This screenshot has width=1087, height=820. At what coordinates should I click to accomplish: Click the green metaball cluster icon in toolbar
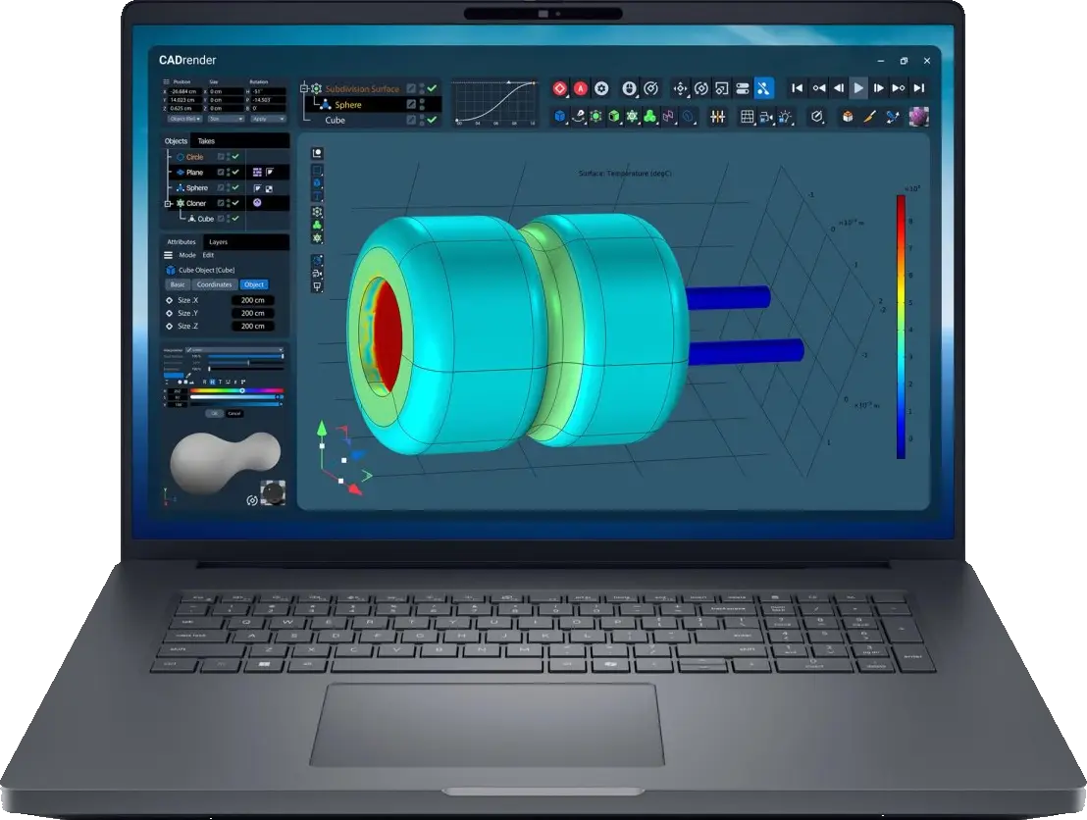tap(649, 117)
